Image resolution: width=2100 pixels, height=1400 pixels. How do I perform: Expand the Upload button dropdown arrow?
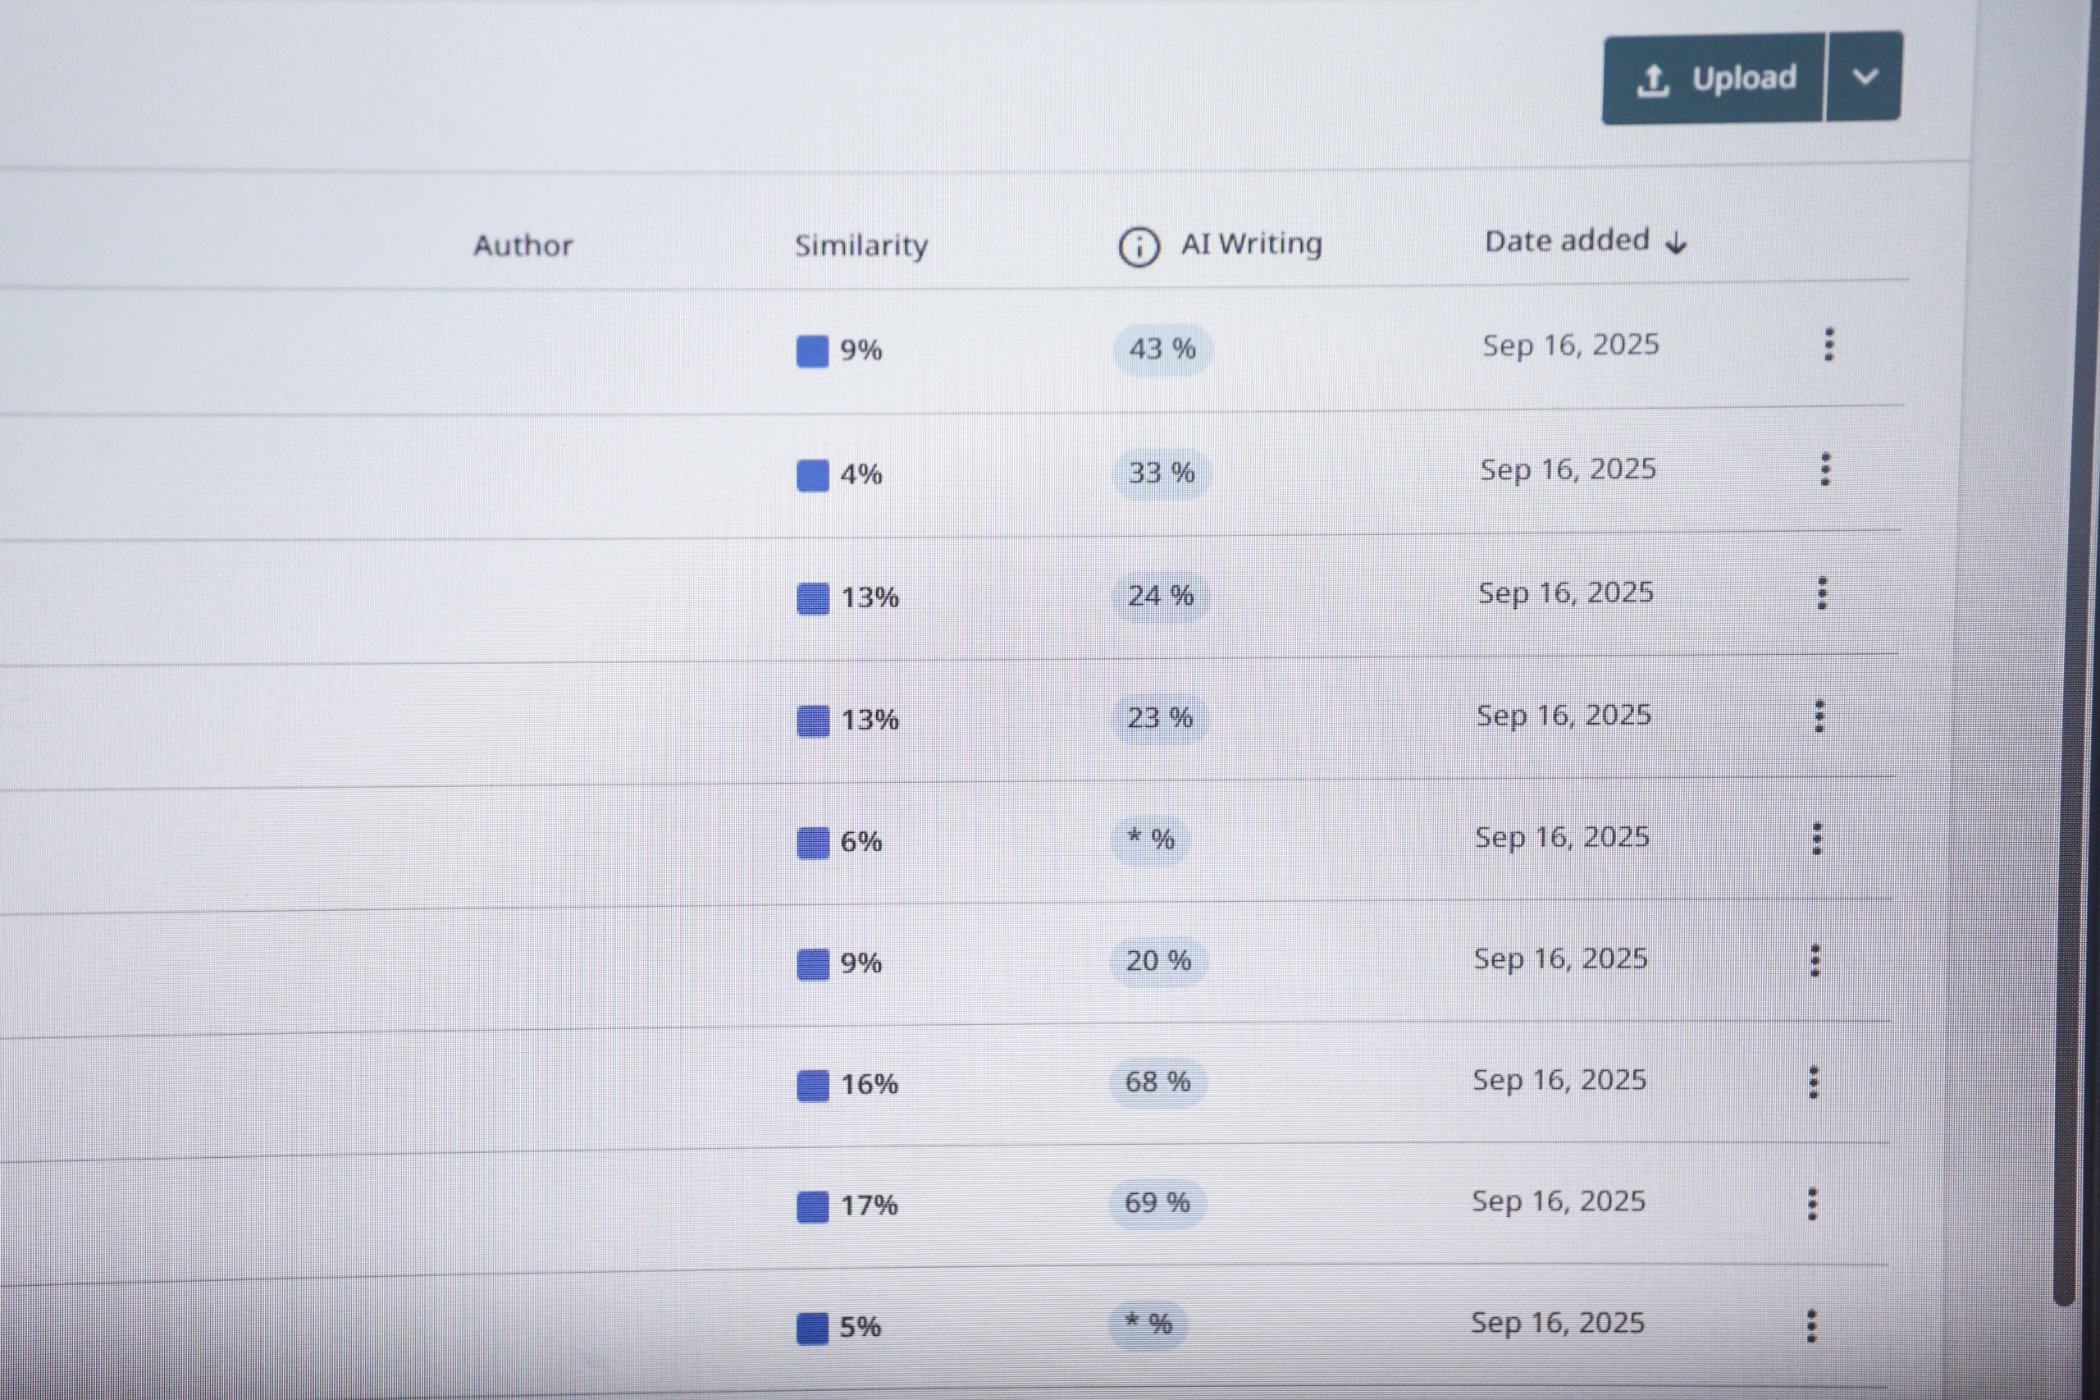[1865, 77]
